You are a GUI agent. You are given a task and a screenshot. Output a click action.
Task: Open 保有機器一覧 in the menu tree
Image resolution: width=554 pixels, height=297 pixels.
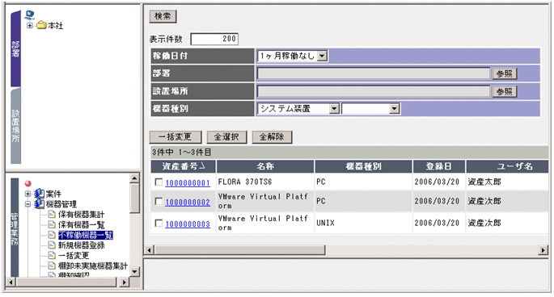pyautogui.click(x=81, y=224)
